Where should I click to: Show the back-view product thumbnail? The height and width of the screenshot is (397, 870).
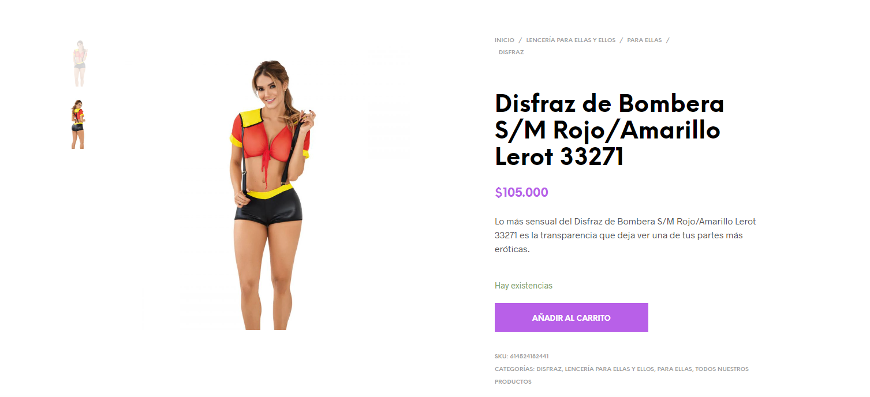[78, 124]
